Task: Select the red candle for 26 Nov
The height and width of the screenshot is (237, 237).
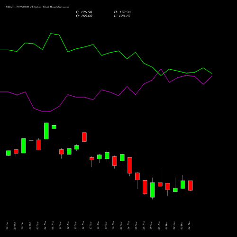Action: click(145, 187)
